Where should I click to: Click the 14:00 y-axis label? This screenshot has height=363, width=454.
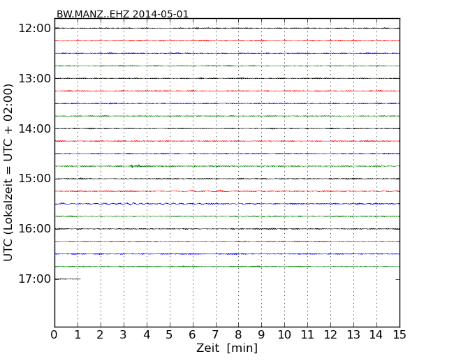coord(34,128)
